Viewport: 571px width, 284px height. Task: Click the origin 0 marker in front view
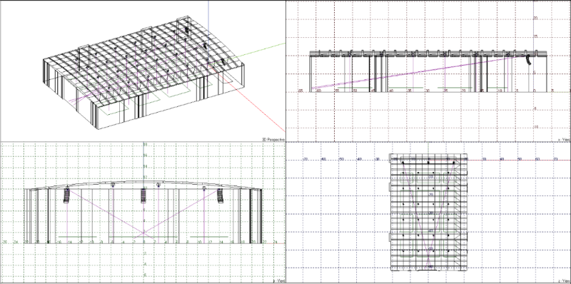pyautogui.click(x=143, y=242)
